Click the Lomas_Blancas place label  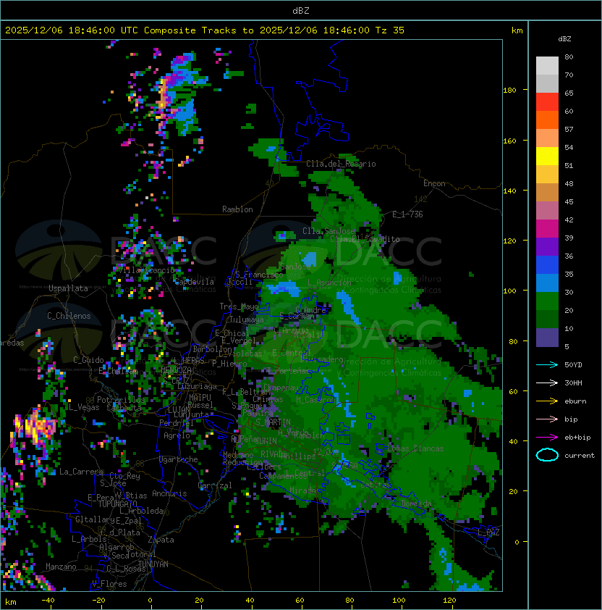point(415,448)
